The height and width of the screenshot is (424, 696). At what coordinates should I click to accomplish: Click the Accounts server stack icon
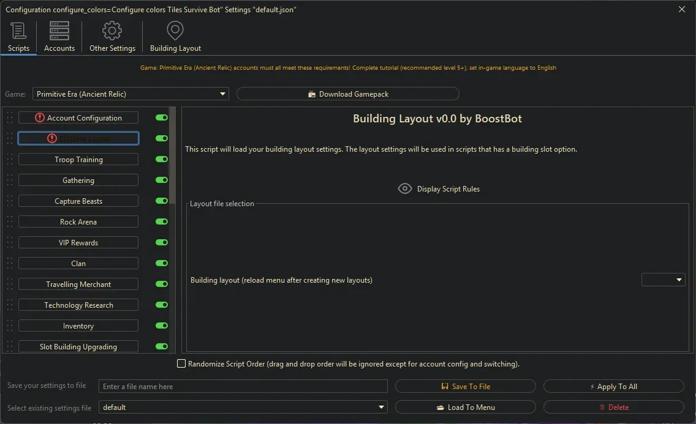point(59,30)
